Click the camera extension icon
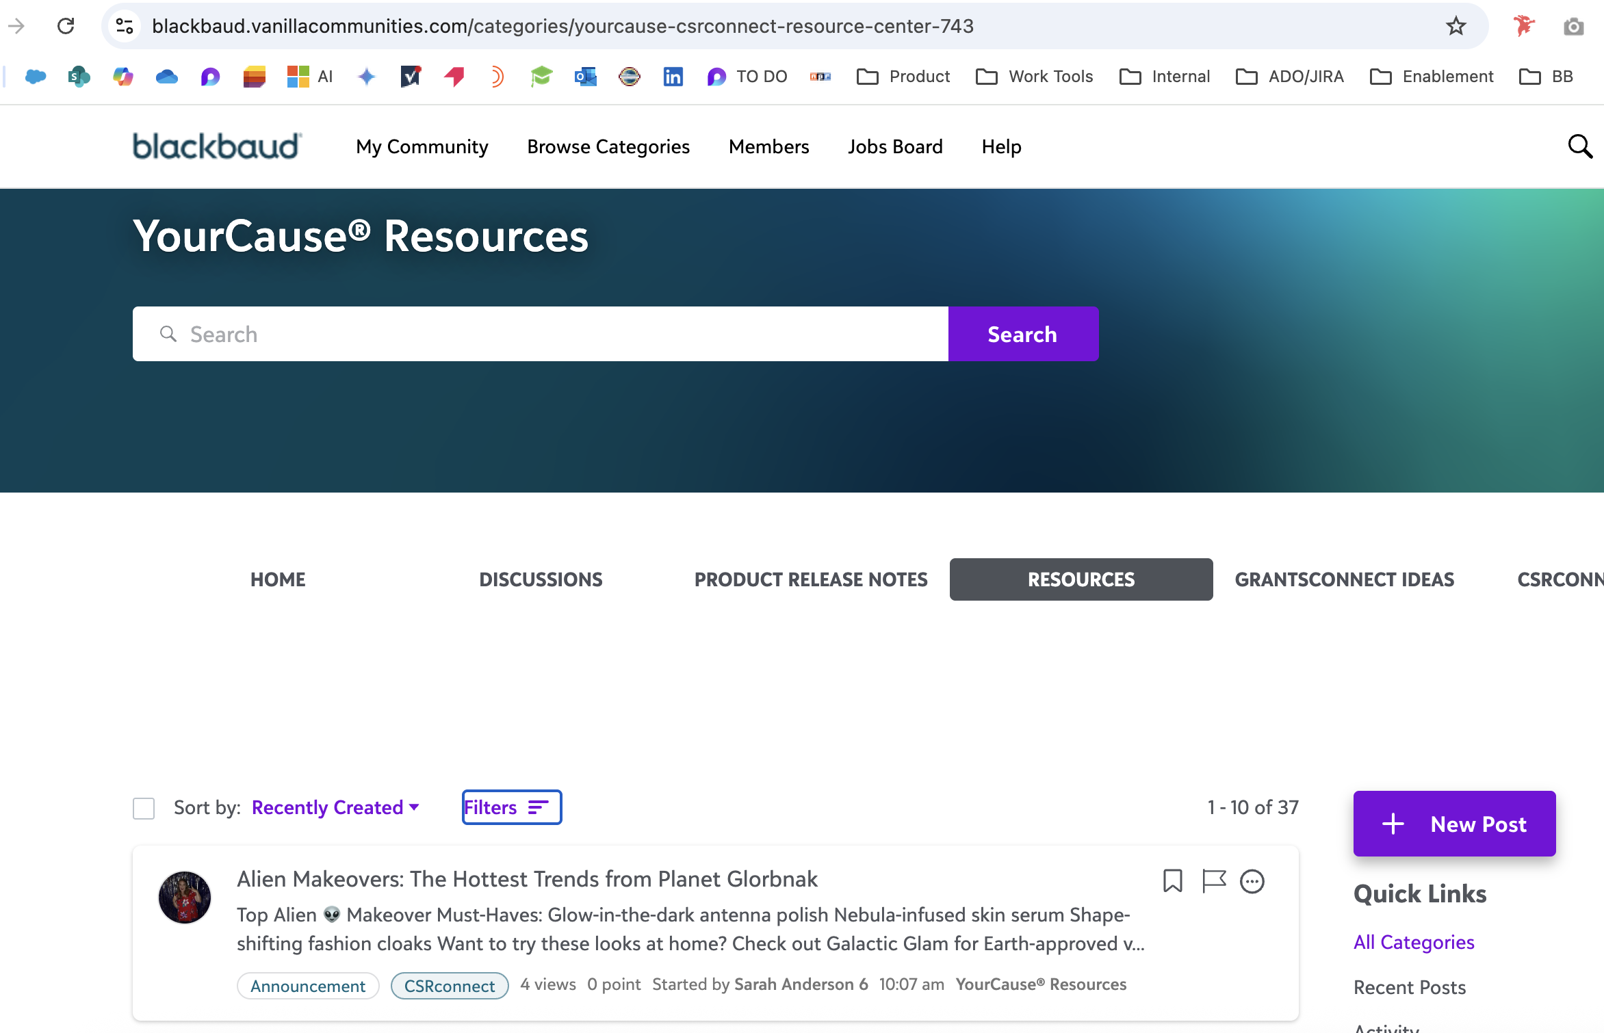Screen dimensions: 1604x1033 (x=1574, y=26)
